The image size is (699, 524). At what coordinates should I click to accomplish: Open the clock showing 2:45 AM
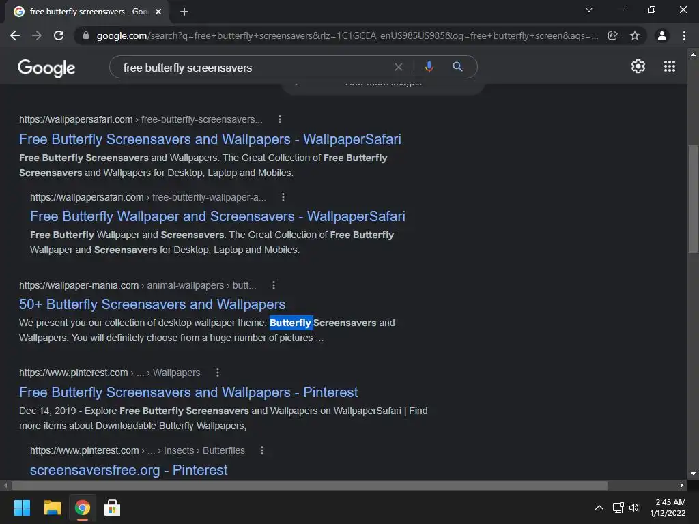[668, 508]
